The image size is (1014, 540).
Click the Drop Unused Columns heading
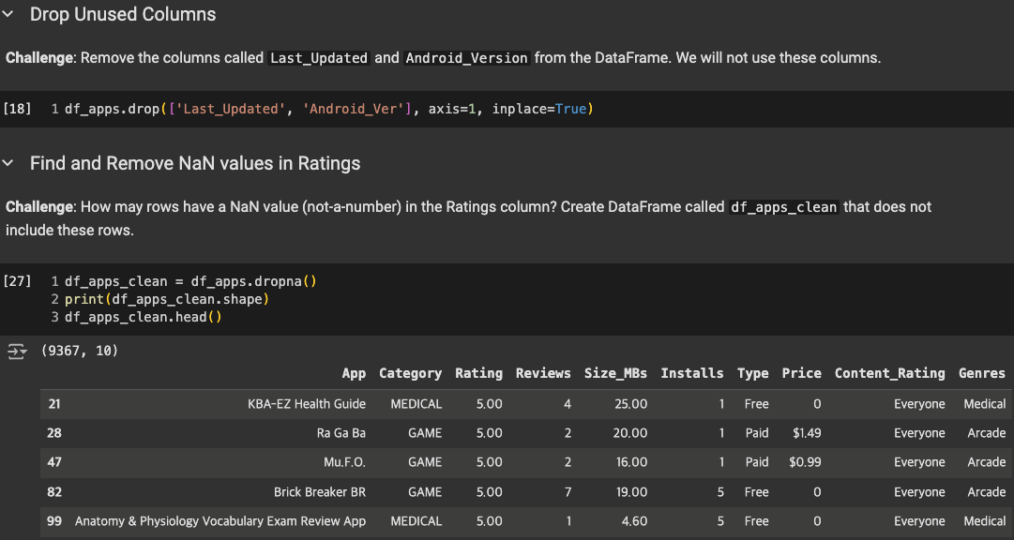123,14
